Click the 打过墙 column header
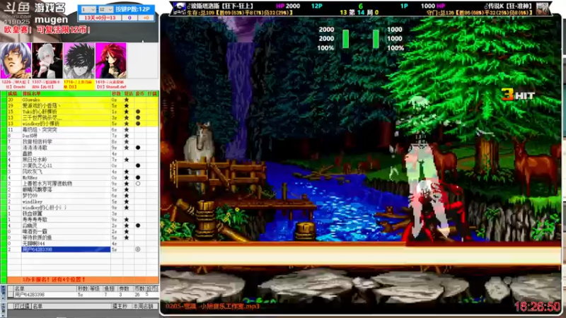Viewport: 566px width, 318px height. point(22,306)
